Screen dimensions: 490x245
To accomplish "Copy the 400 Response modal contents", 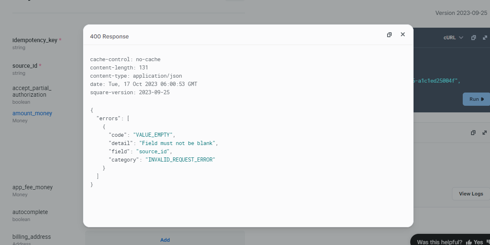I will pos(389,35).
